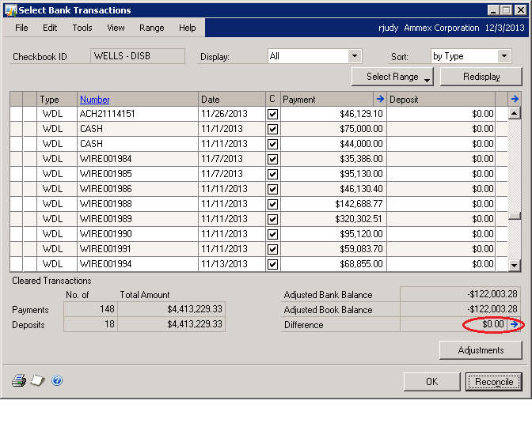This screenshot has width=532, height=423.
Task: Print using the printer icon
Action: tap(19, 380)
